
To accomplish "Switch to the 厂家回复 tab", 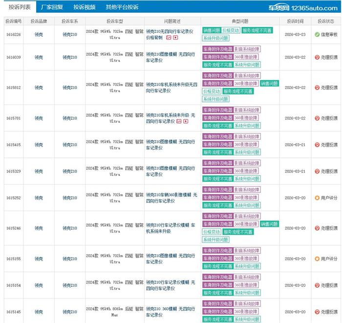I will click(52, 7).
